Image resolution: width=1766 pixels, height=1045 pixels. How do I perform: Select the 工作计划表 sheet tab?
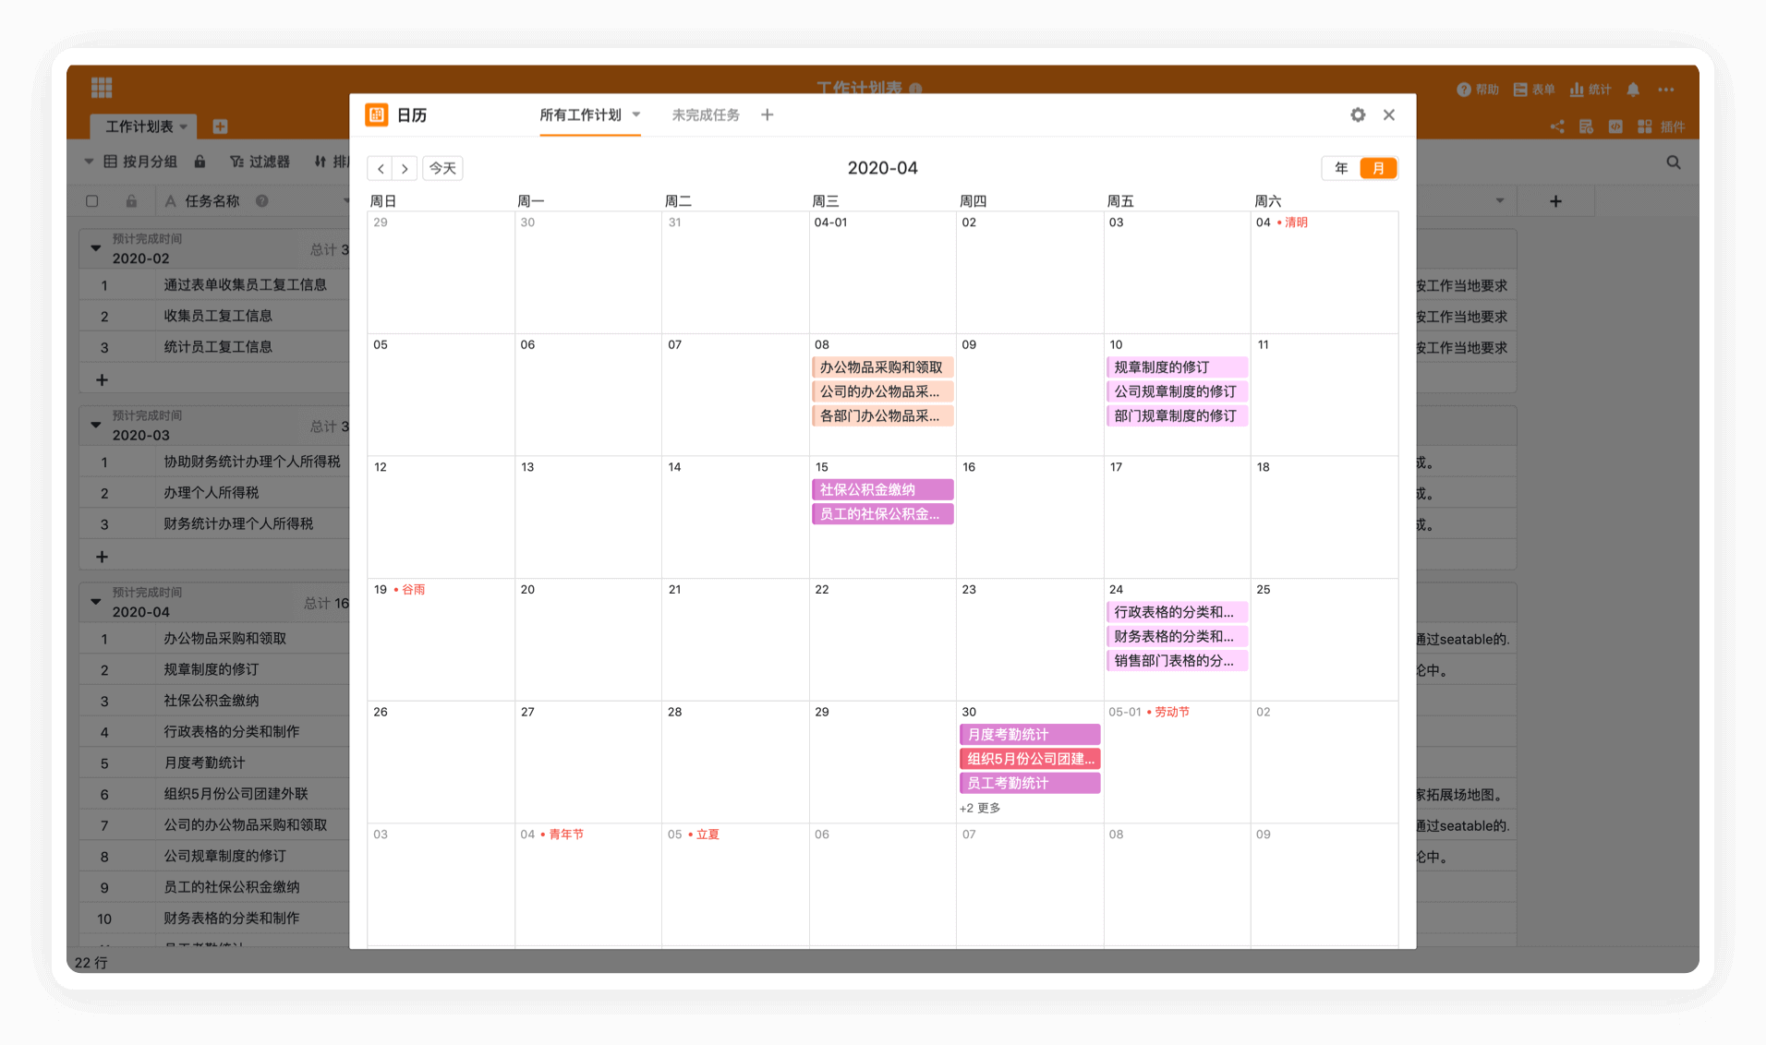click(x=139, y=126)
